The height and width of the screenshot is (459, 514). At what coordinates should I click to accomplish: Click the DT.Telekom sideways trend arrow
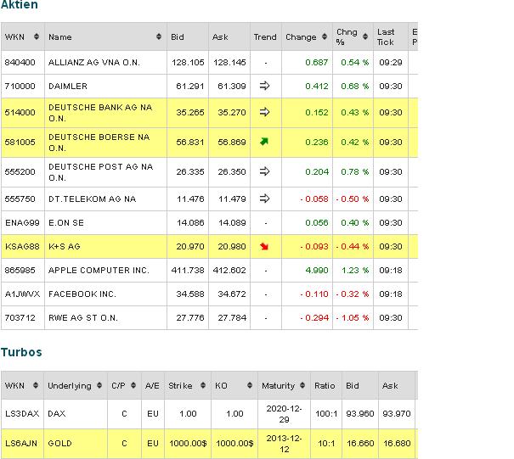[x=264, y=199]
